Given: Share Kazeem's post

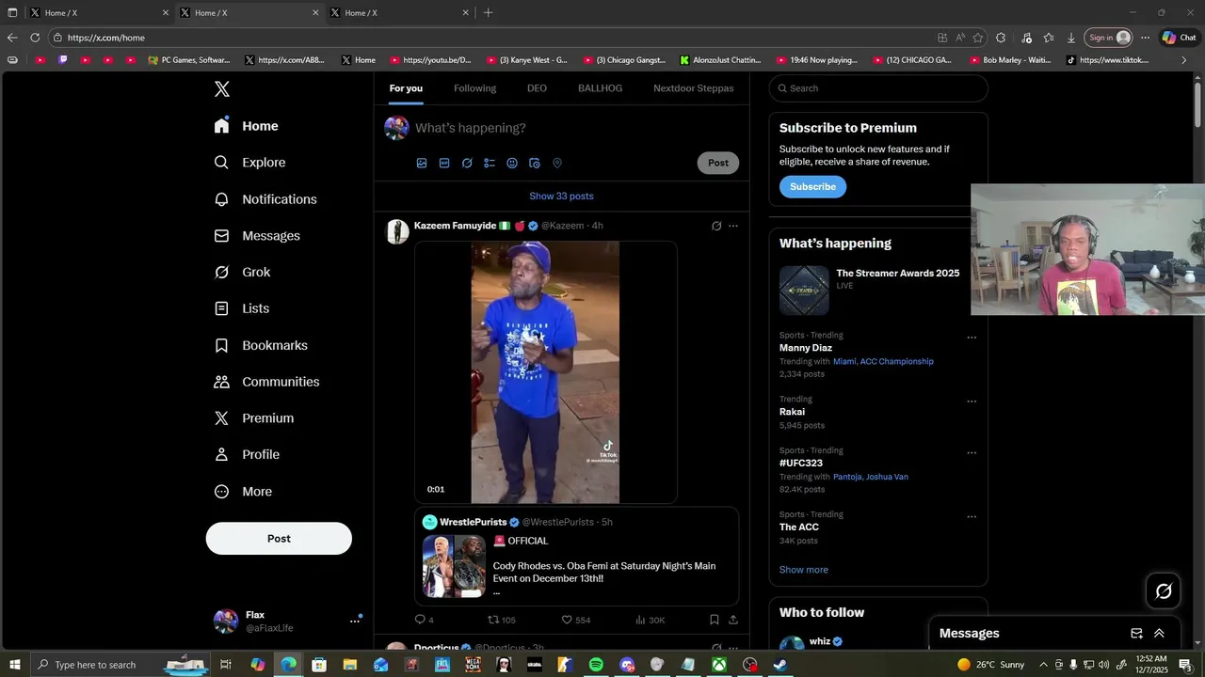Looking at the screenshot, I should pos(733,620).
